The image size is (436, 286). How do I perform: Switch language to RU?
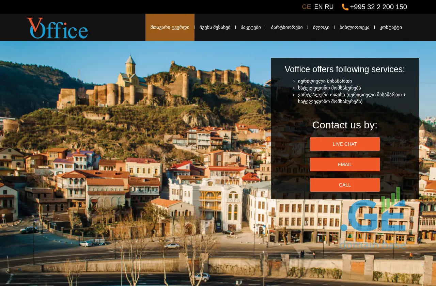point(329,7)
